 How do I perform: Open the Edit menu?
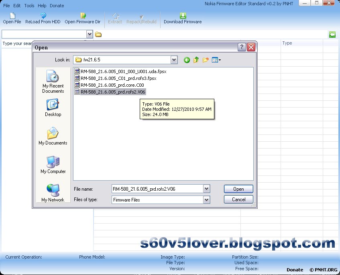click(17, 6)
